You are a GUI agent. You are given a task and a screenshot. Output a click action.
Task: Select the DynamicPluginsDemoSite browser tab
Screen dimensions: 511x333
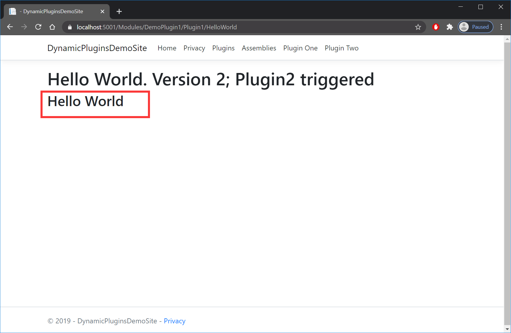(53, 11)
